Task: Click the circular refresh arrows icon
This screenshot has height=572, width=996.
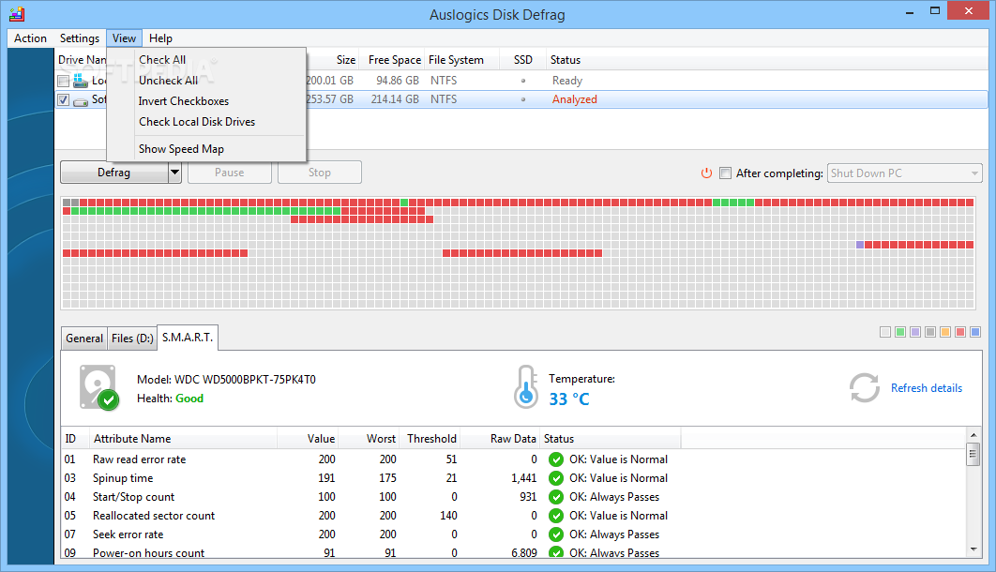Action: tap(865, 387)
